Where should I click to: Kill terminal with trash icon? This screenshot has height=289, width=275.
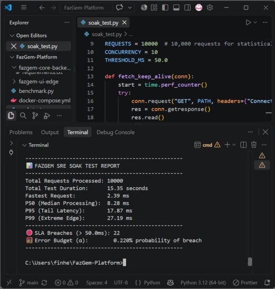[x=254, y=145]
